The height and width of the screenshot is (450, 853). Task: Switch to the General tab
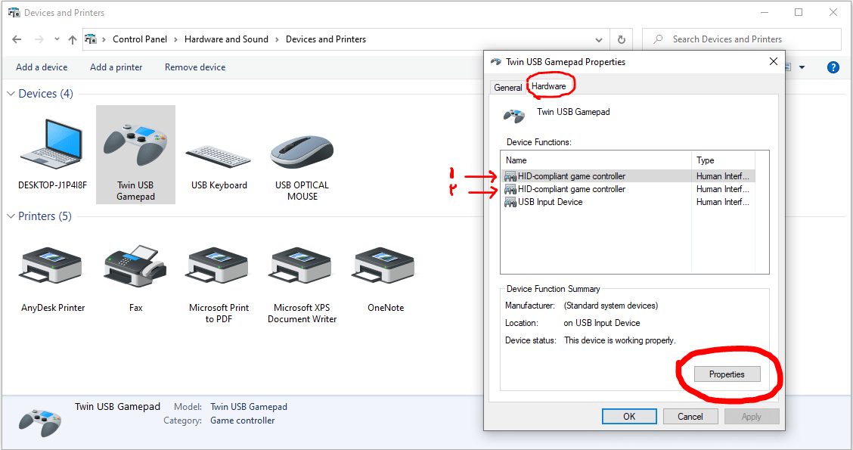(x=508, y=87)
